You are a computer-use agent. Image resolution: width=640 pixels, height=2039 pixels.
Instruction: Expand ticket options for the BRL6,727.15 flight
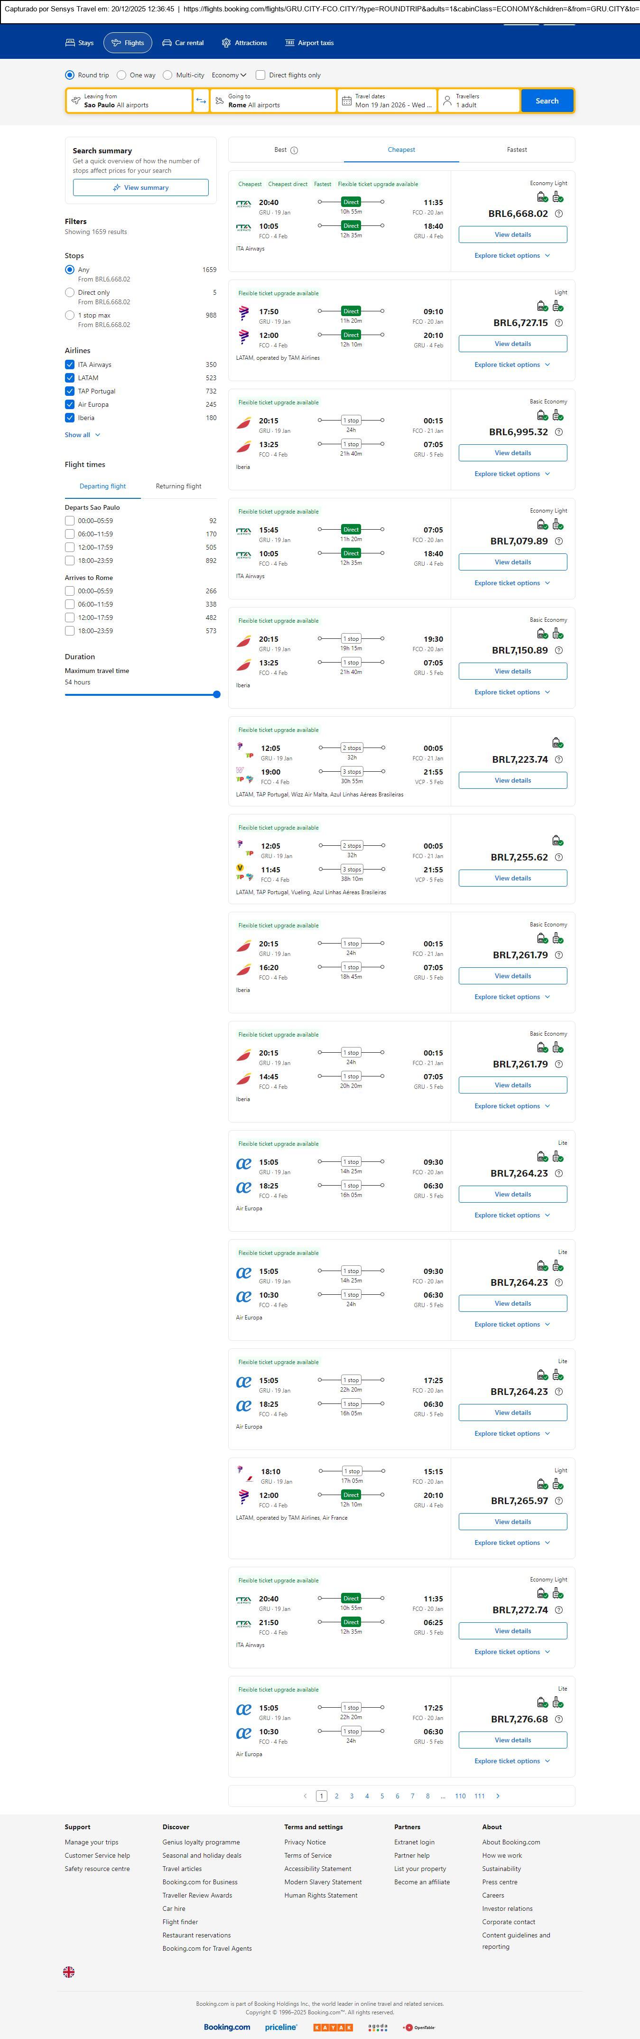[512, 365]
